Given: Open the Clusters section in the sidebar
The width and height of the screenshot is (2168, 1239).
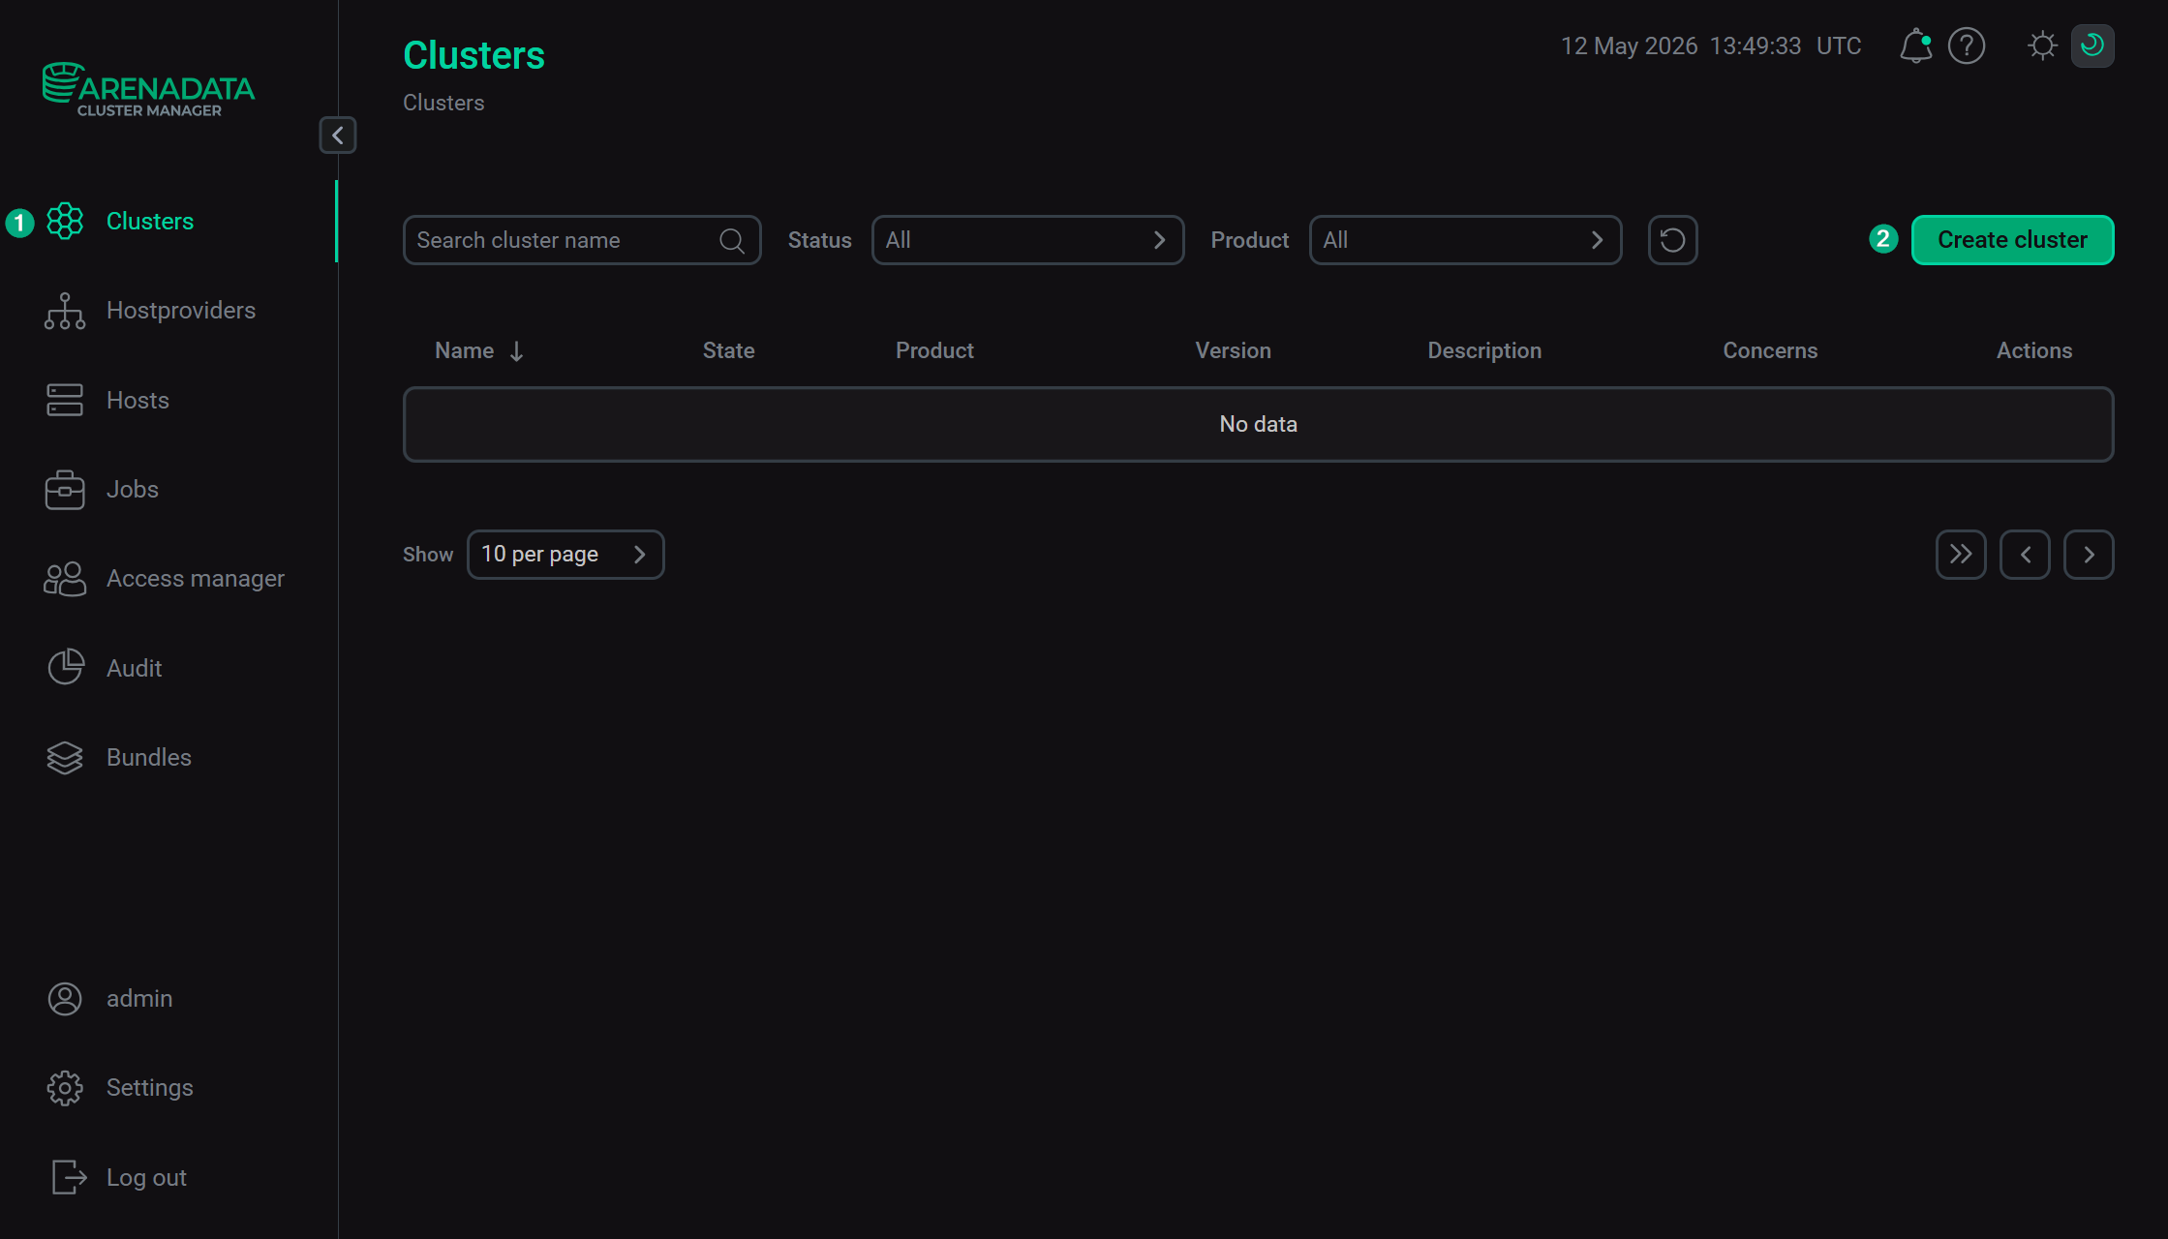Looking at the screenshot, I should coord(150,222).
